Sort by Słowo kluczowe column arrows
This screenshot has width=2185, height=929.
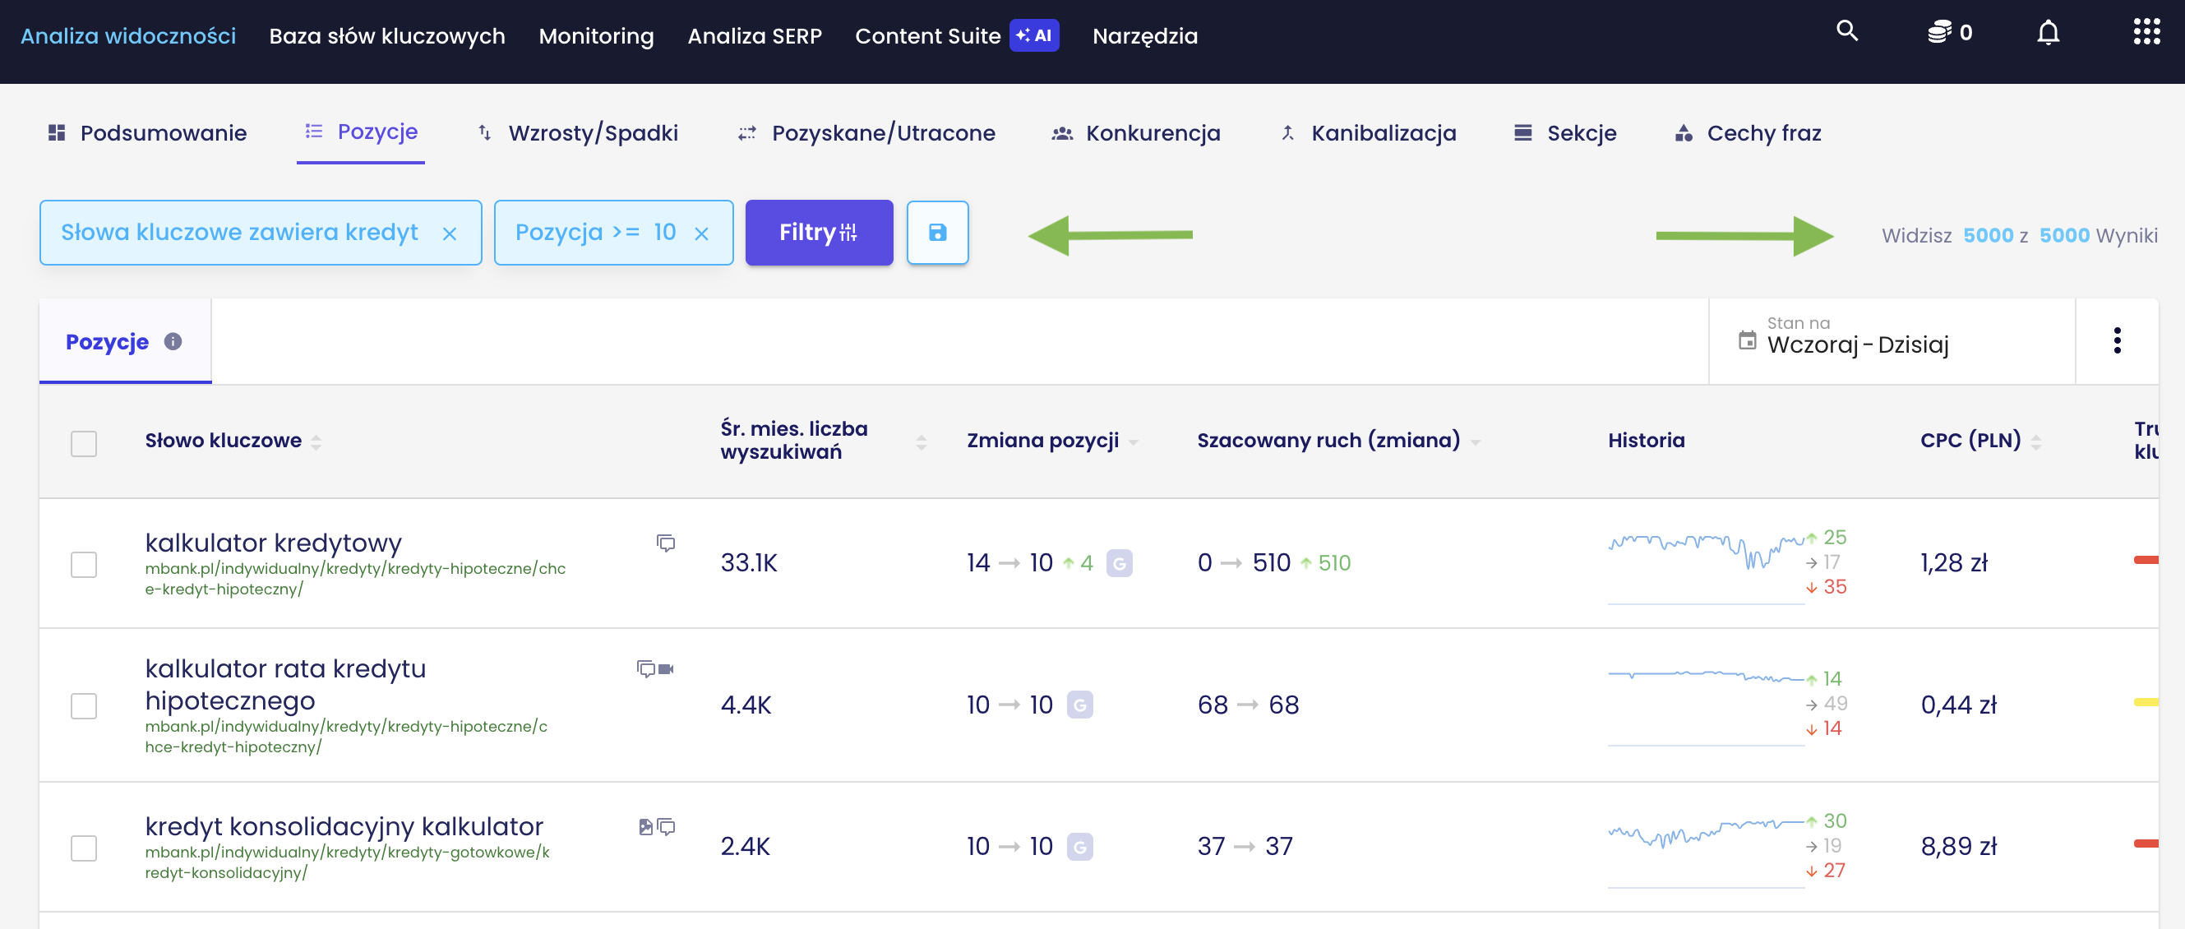point(316,442)
